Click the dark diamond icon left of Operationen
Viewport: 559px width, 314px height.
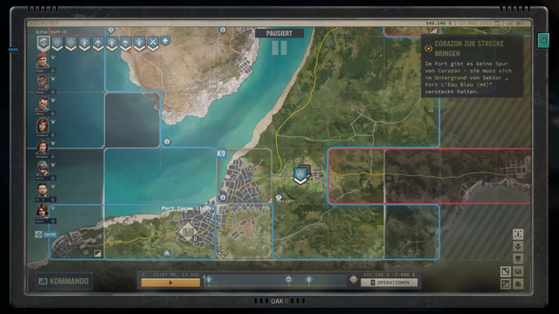pyautogui.click(x=353, y=279)
